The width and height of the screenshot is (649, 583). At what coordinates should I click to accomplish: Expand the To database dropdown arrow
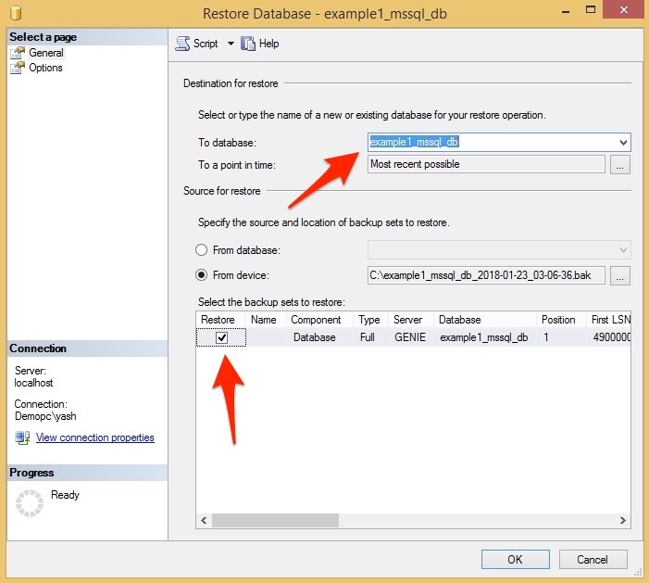623,143
